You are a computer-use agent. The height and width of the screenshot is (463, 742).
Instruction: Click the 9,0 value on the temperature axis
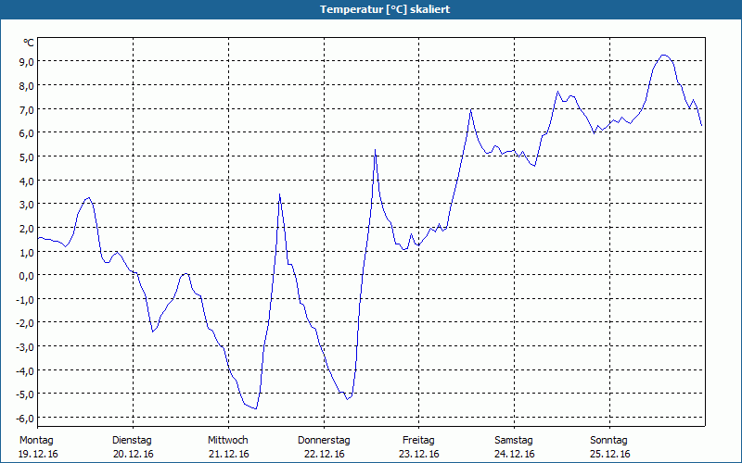(x=27, y=62)
